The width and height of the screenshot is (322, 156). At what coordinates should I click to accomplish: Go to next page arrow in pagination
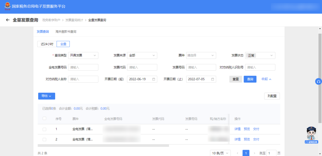coord(254,153)
